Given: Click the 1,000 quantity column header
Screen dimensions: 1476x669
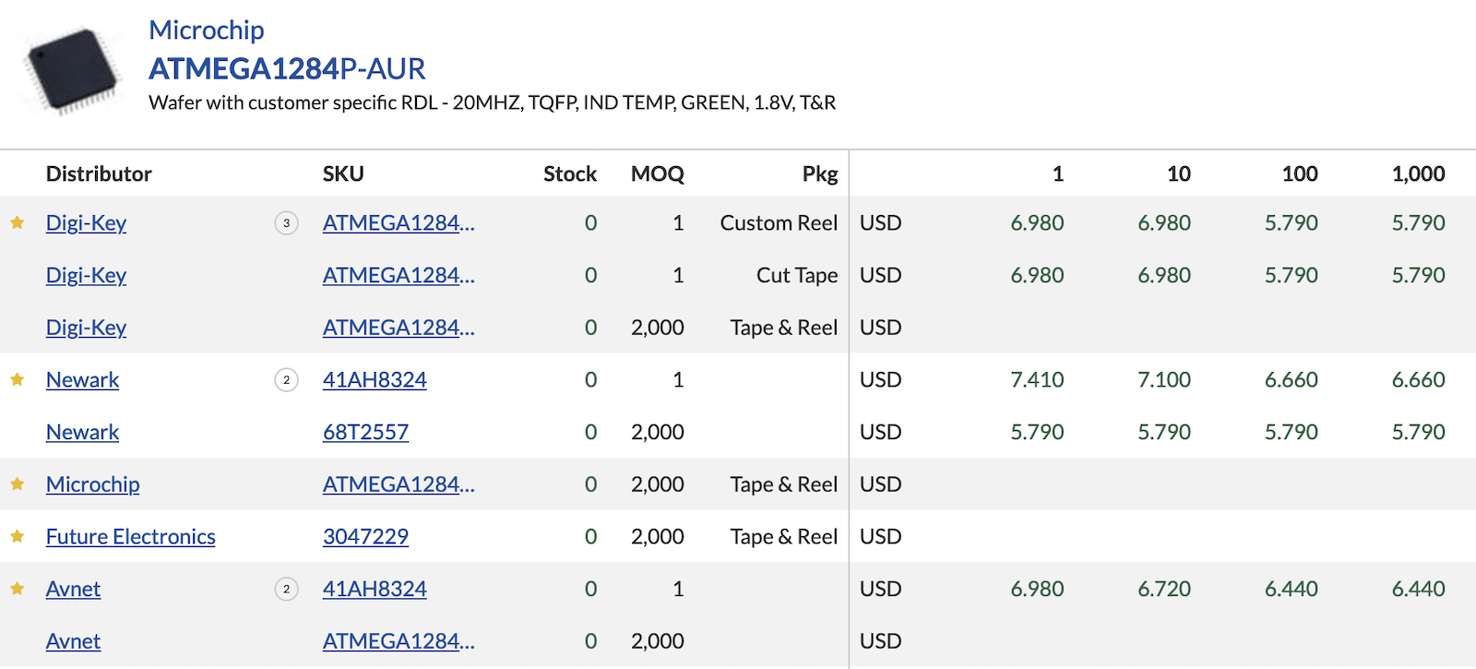Looking at the screenshot, I should 1418,173.
